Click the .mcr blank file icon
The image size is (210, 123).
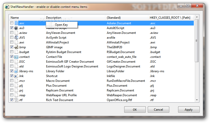16,81
